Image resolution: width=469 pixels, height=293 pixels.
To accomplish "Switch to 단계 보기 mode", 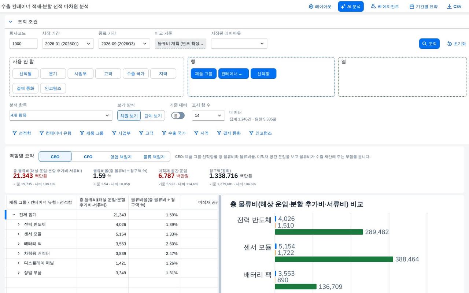I will tap(153, 116).
